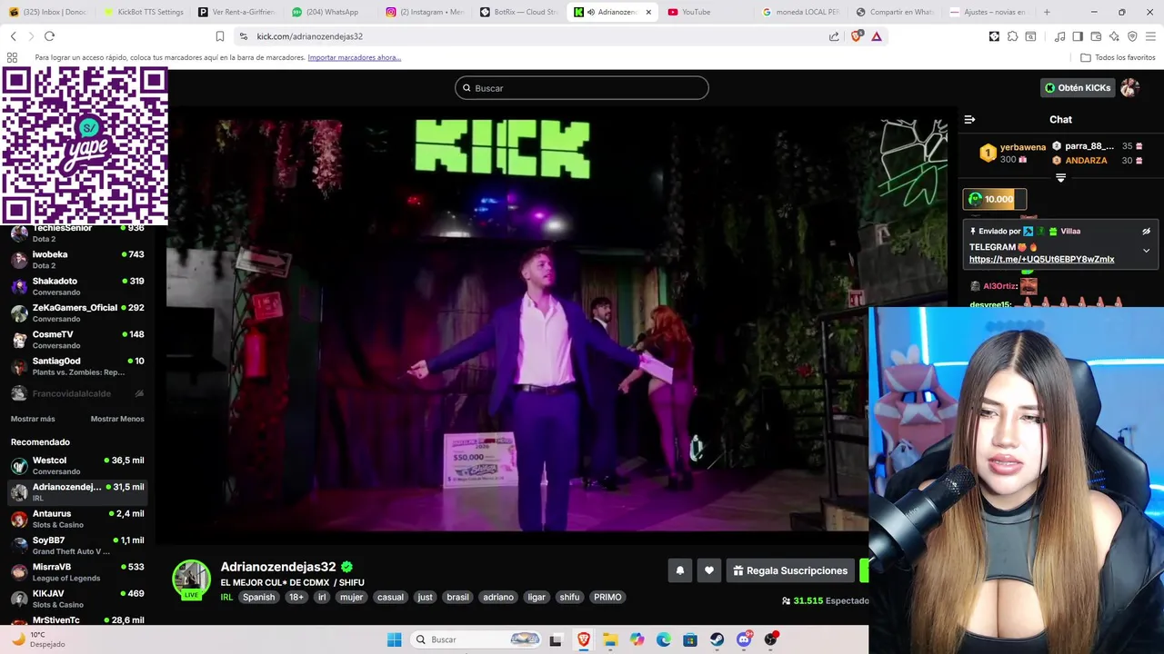Viewport: 1164px width, 654px height.
Task: Open Shakadoto followed channel
Action: (77, 286)
